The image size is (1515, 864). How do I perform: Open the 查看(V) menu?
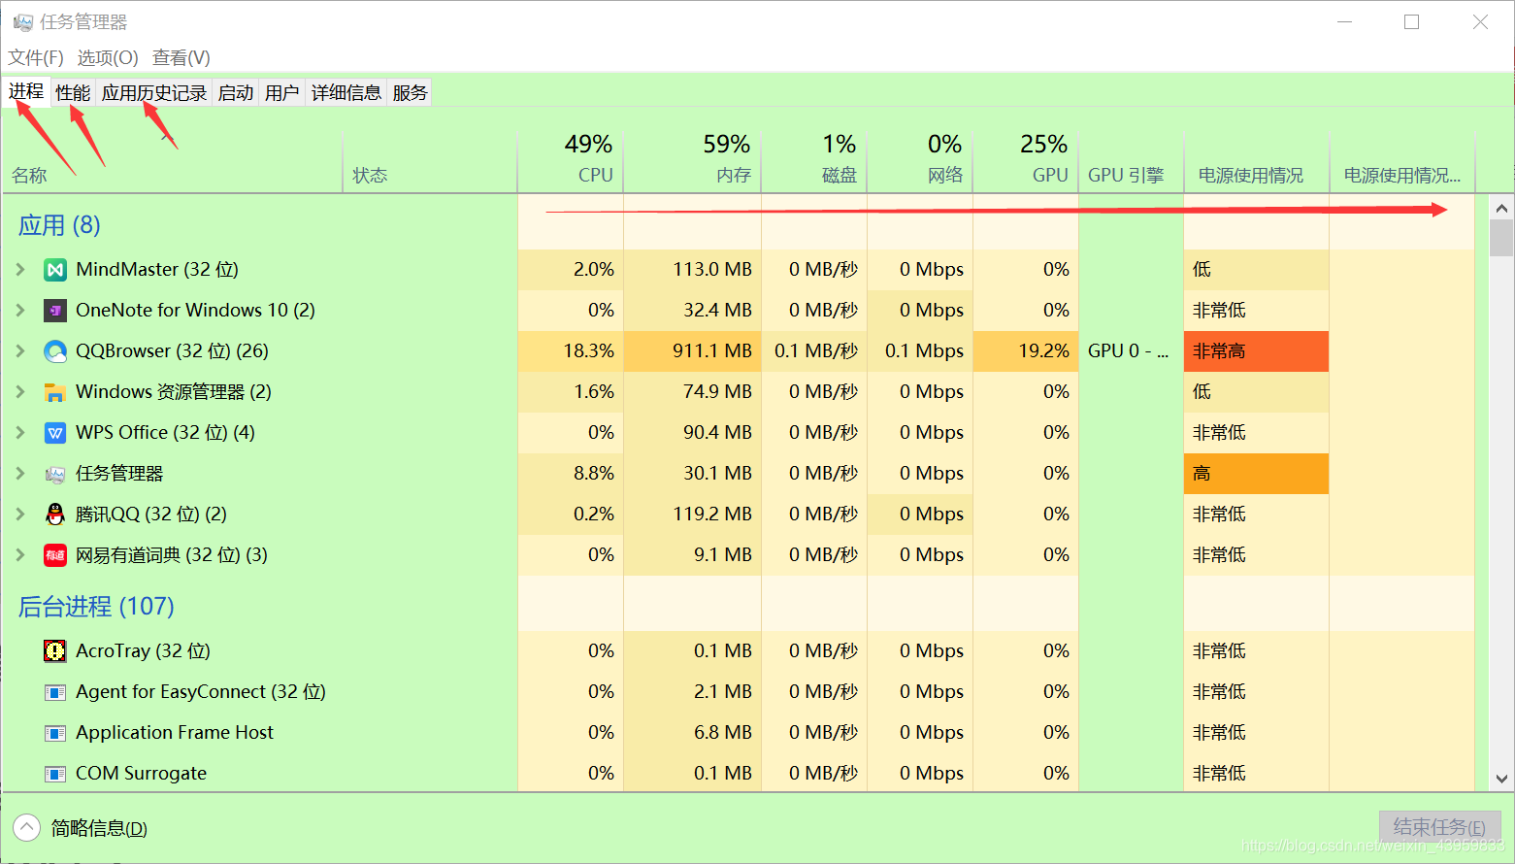[x=181, y=57]
